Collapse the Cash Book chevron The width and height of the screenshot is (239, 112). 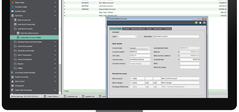point(55,16)
